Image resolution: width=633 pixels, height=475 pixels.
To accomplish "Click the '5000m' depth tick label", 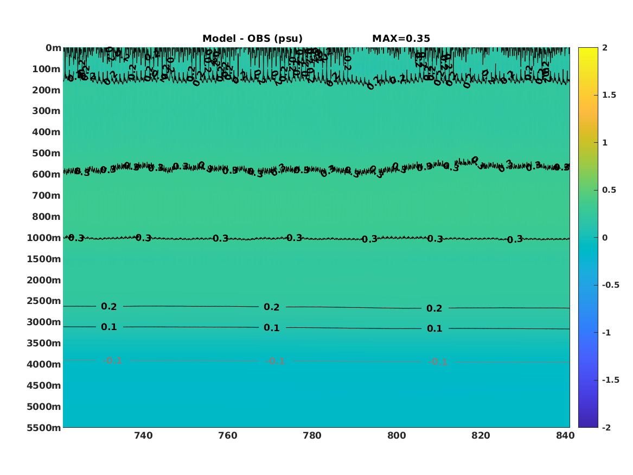I will point(44,407).
